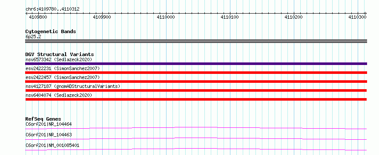The width and height of the screenshot is (379, 155).
Task: Select the gray 6p25.2 cytogenetic band bar
Action: [196, 41]
